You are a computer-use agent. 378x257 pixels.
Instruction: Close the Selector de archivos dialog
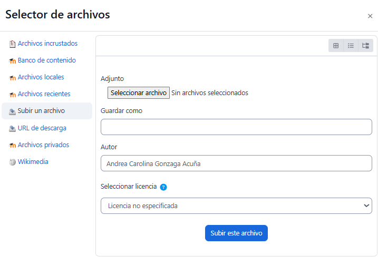tap(370, 16)
